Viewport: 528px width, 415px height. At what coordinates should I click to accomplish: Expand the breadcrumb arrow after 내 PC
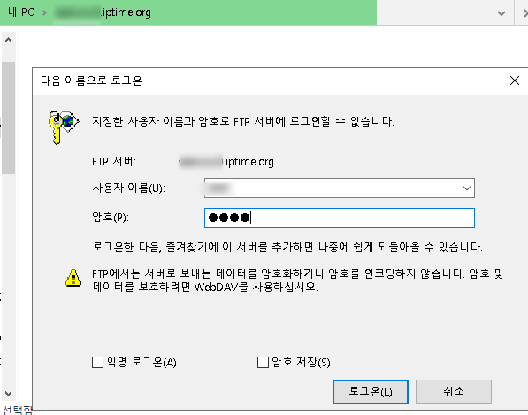point(44,12)
